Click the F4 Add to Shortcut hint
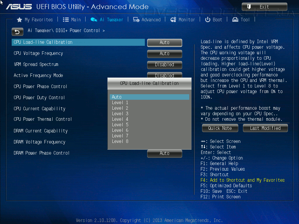Viewport: 299px width, 224px height. pos(243,180)
